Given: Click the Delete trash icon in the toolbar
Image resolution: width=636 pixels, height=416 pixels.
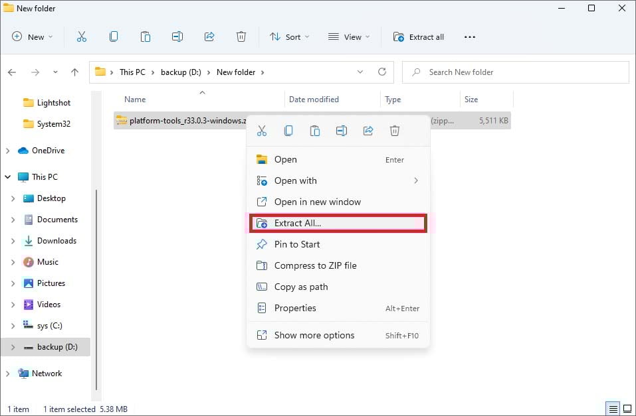Looking at the screenshot, I should [241, 37].
